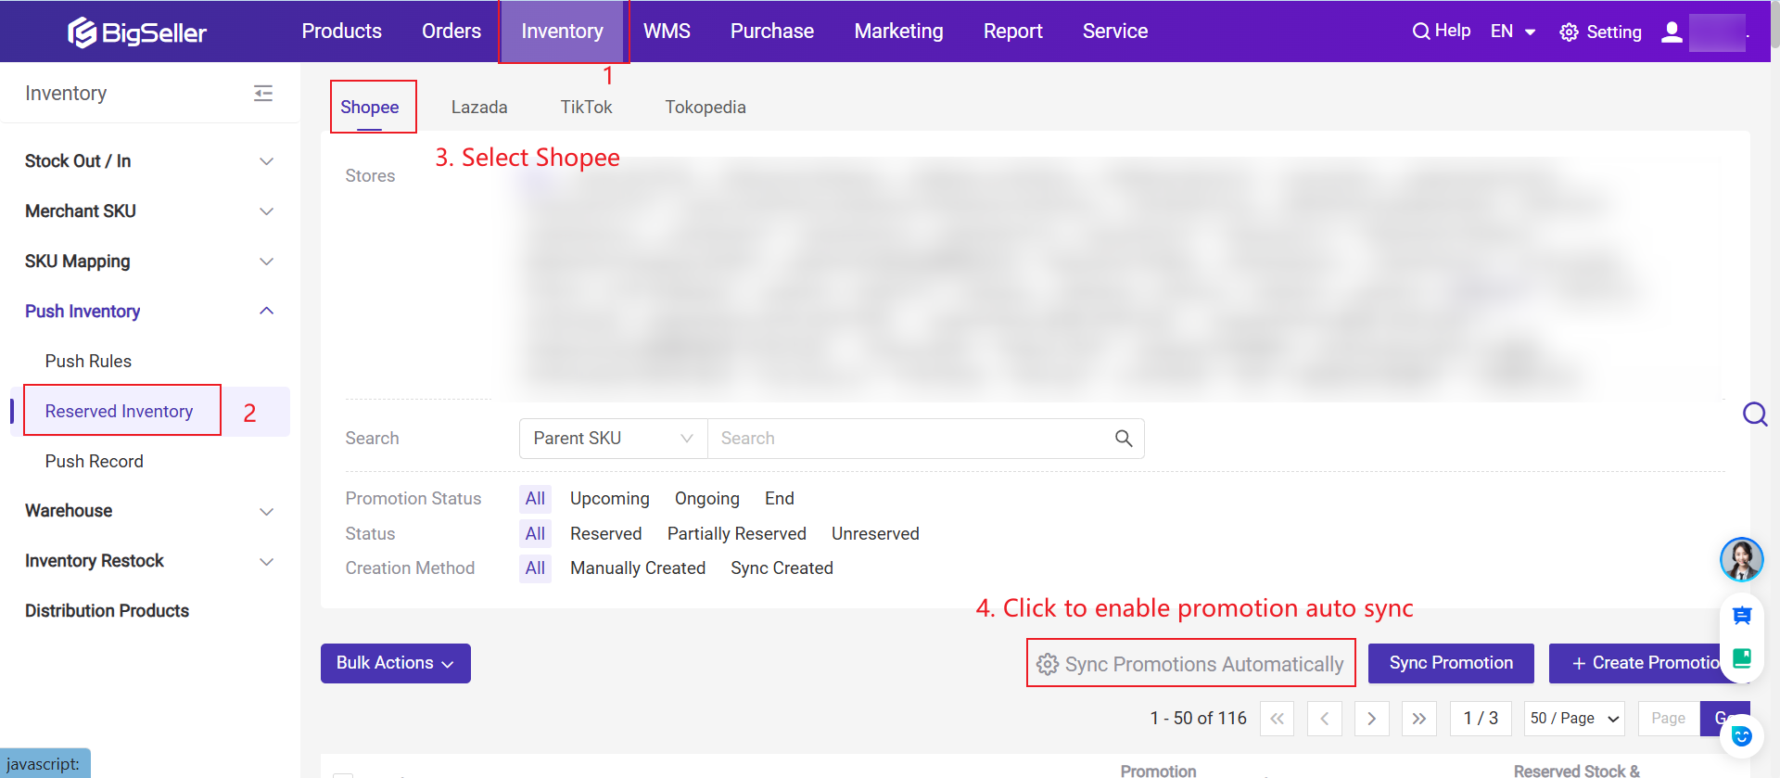Switch to the Tokopedia tab

pos(706,107)
